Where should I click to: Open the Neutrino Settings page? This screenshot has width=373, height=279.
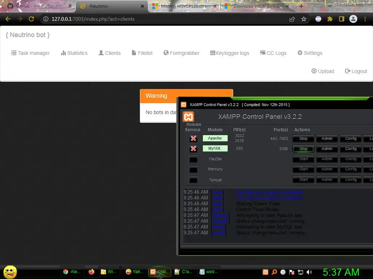point(310,53)
